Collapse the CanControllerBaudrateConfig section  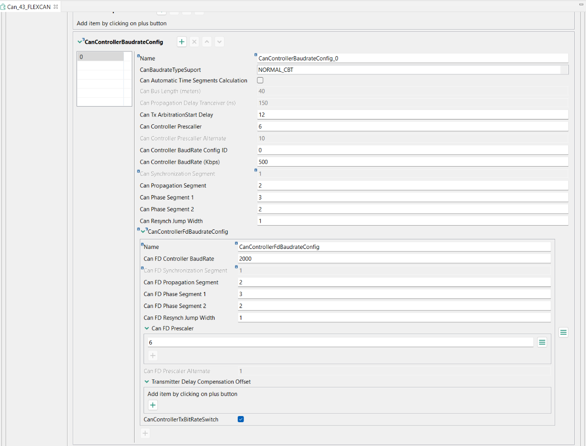pos(79,41)
